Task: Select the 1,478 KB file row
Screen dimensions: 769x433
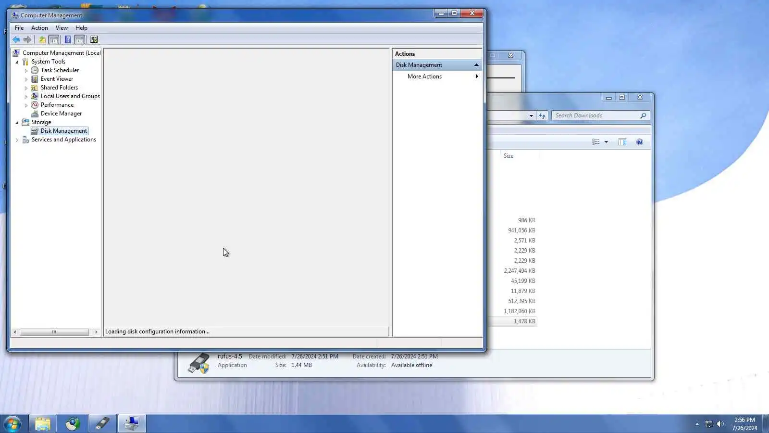Action: [x=512, y=321]
